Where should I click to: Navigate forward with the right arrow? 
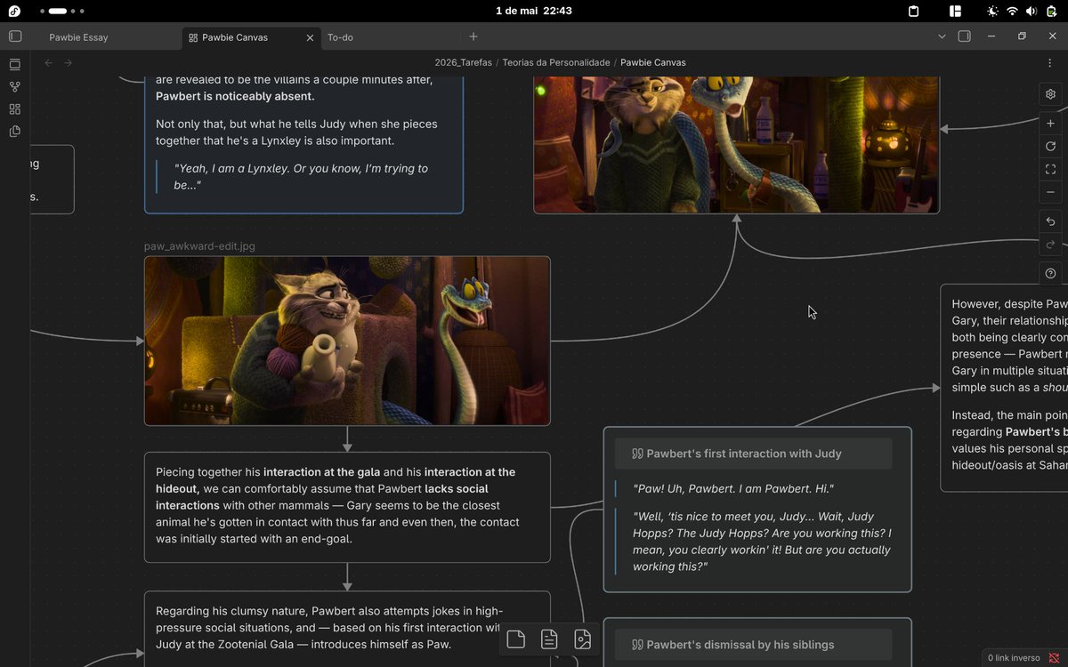[x=69, y=62]
